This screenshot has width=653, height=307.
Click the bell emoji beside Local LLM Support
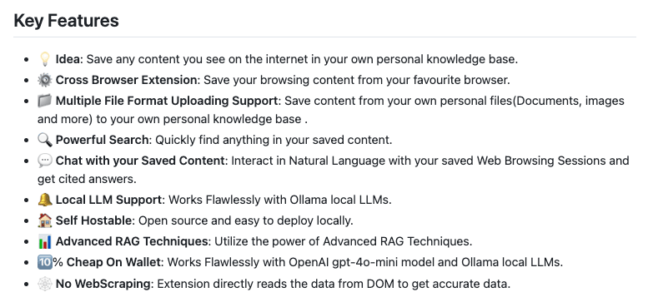[44, 200]
